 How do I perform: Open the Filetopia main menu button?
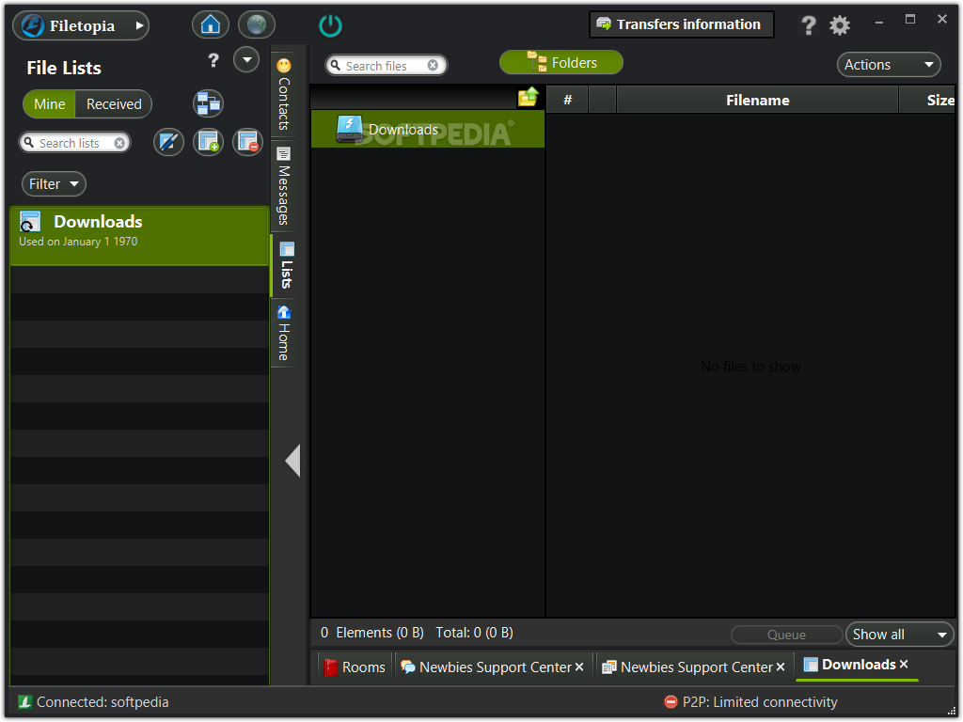[x=81, y=25]
